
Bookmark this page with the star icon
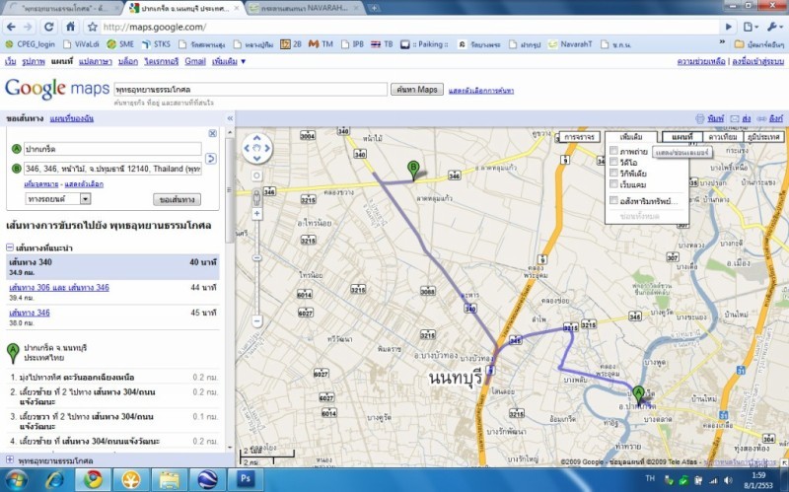click(93, 28)
